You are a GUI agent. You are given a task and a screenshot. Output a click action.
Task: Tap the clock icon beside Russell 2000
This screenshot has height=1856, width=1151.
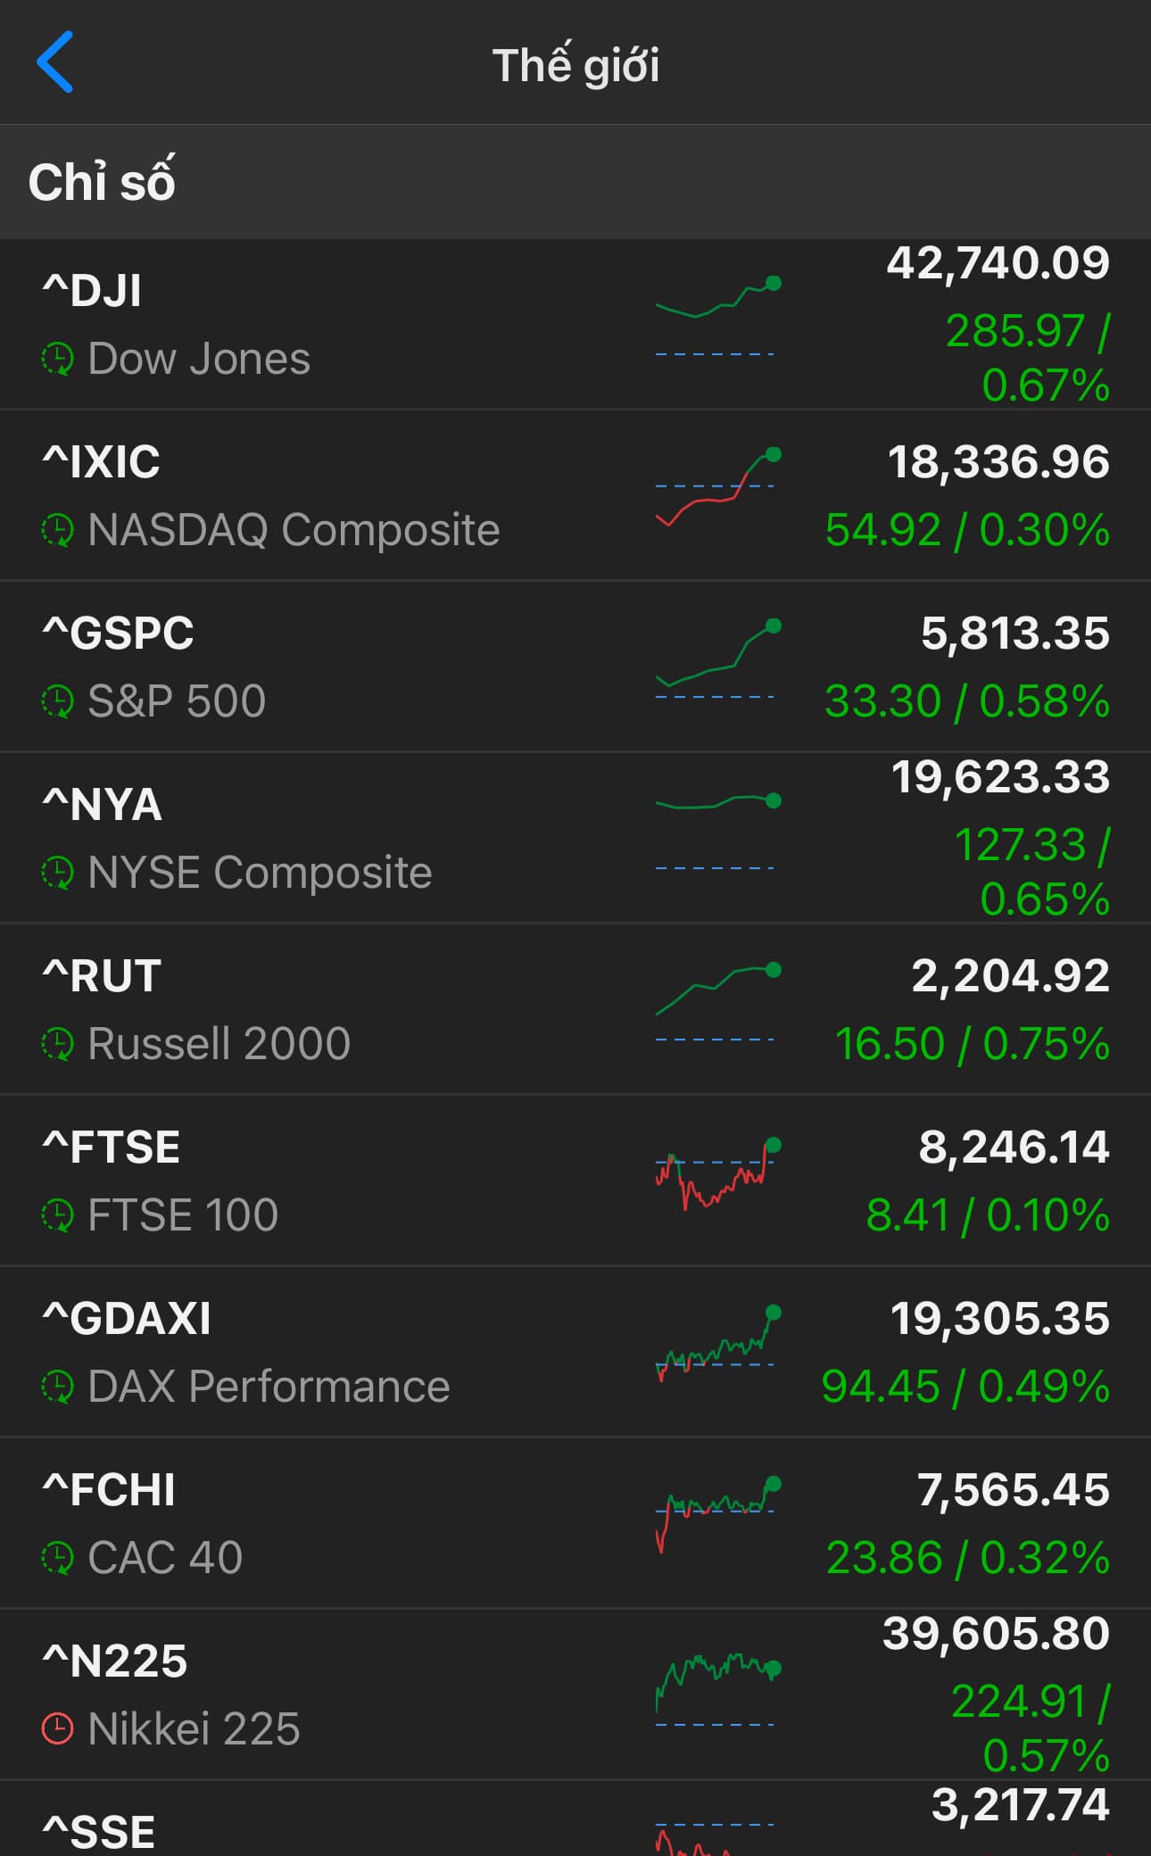point(58,1045)
